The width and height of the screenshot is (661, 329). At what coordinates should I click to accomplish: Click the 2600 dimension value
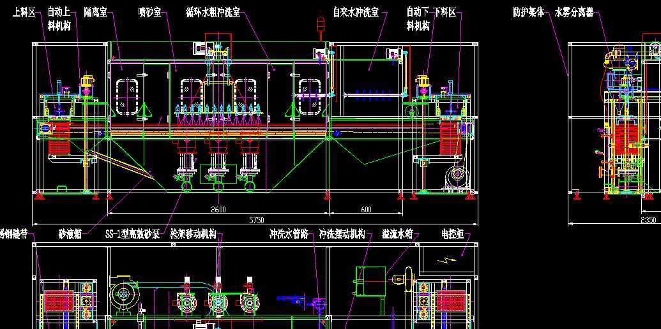pyautogui.click(x=218, y=210)
